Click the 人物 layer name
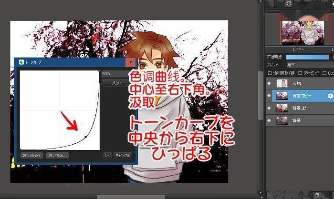The width and height of the screenshot is (334, 199). [296, 83]
